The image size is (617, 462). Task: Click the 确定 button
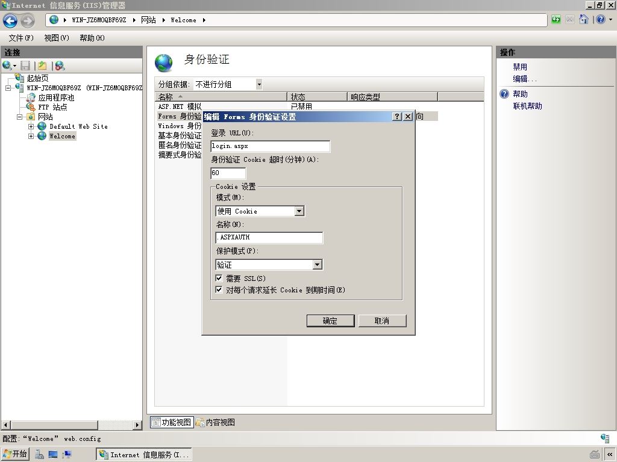coord(330,321)
